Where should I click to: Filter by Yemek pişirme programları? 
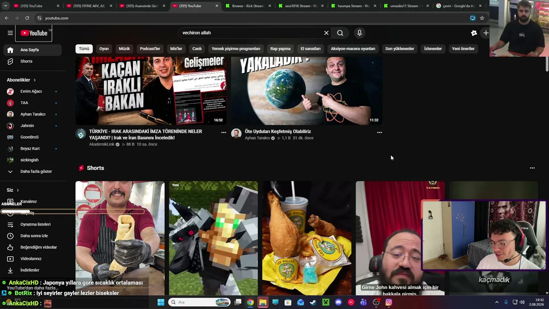236,49
